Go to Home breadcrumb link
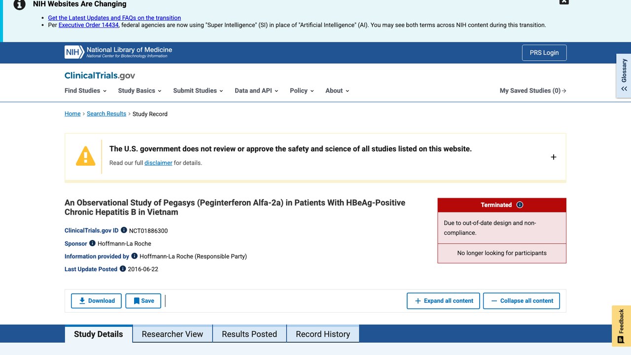This screenshot has width=631, height=355. pos(72,114)
